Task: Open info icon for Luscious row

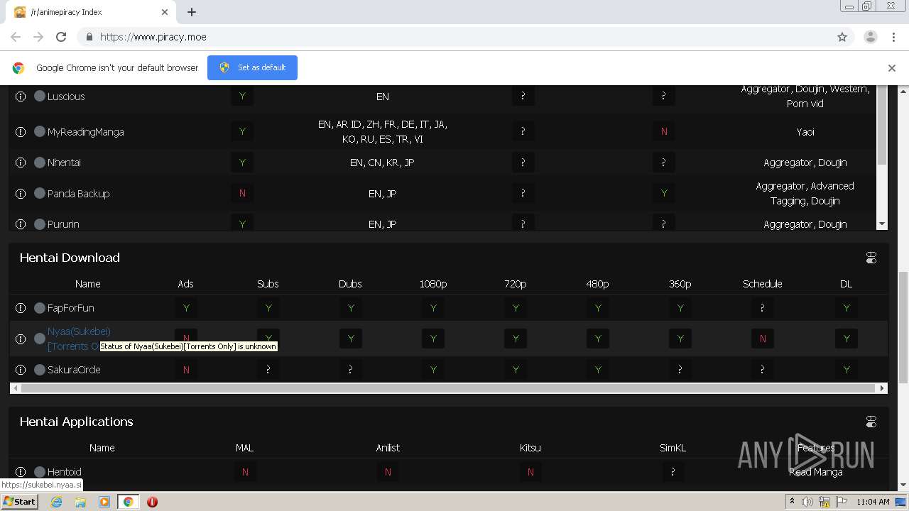Action: pyautogui.click(x=21, y=97)
